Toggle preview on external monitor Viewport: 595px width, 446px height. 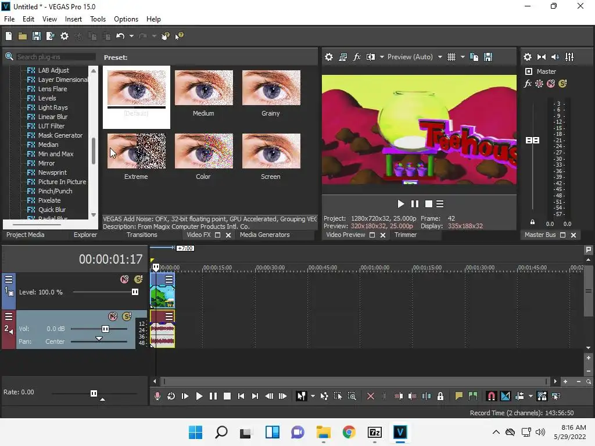pos(343,57)
